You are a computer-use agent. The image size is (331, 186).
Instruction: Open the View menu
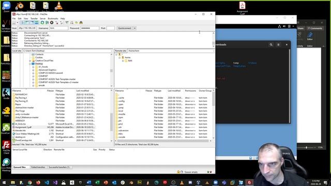pyautogui.click(x=26, y=19)
